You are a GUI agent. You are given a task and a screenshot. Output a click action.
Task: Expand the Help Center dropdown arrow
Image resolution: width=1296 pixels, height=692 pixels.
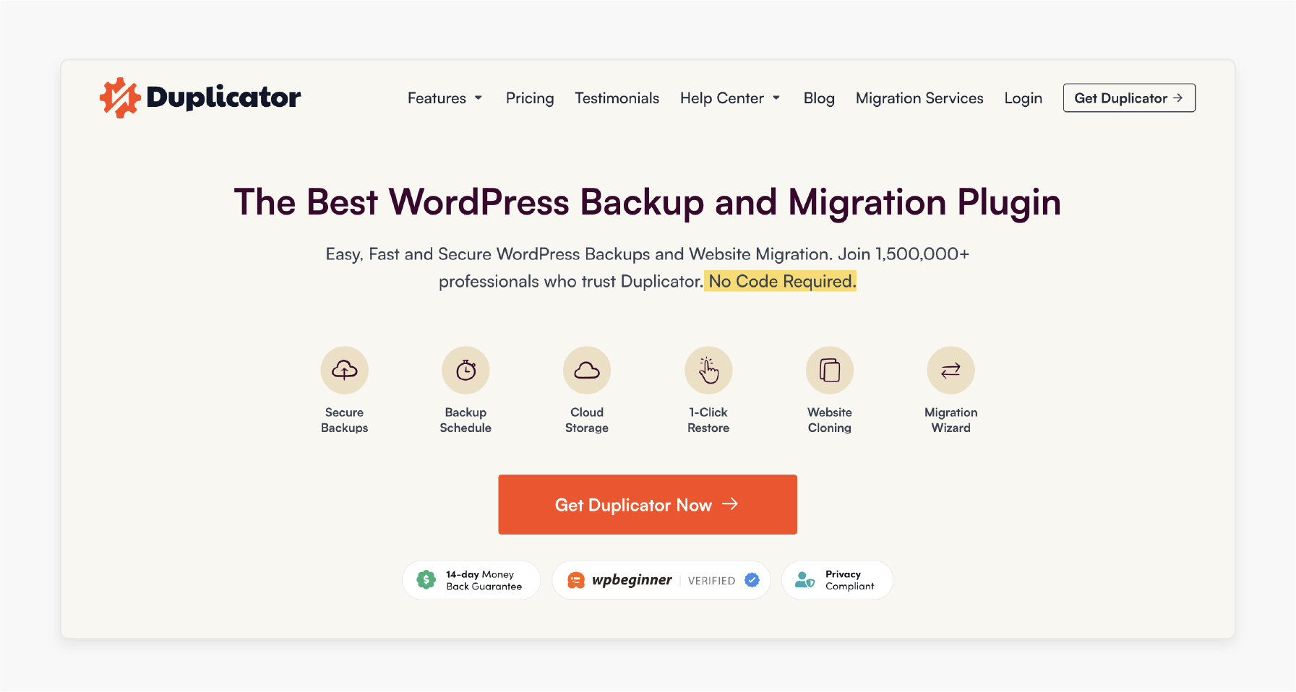776,98
